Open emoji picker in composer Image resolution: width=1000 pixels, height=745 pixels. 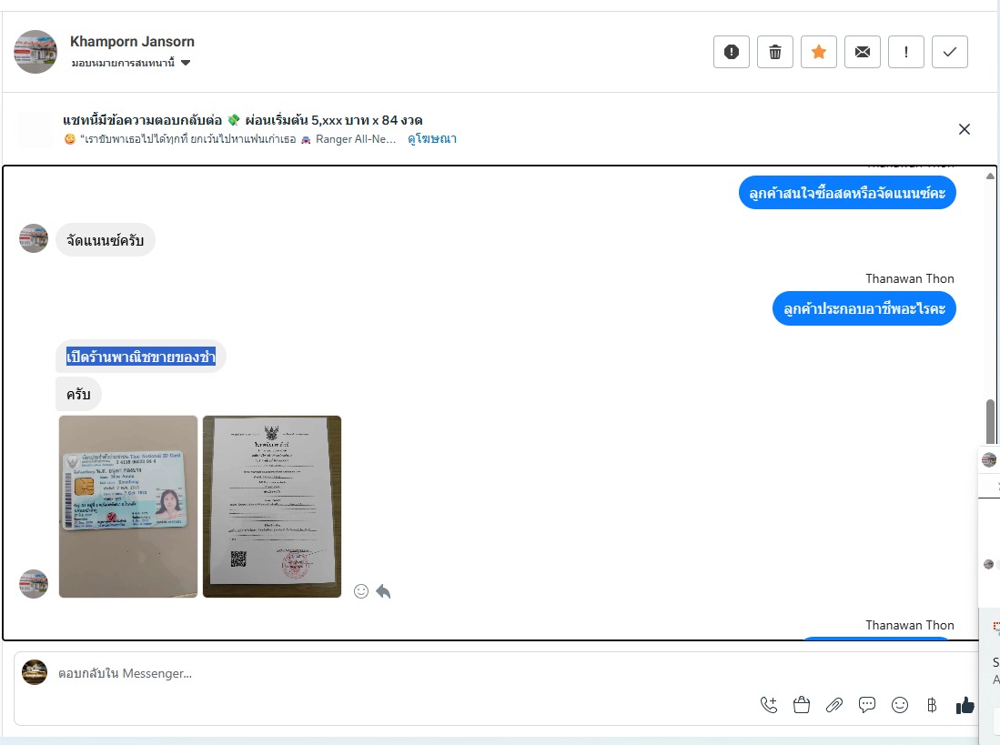point(900,705)
